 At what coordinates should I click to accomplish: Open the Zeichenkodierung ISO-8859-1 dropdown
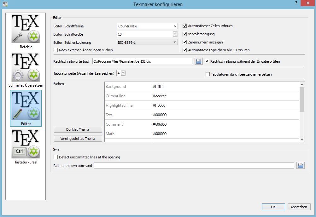pos(147,42)
